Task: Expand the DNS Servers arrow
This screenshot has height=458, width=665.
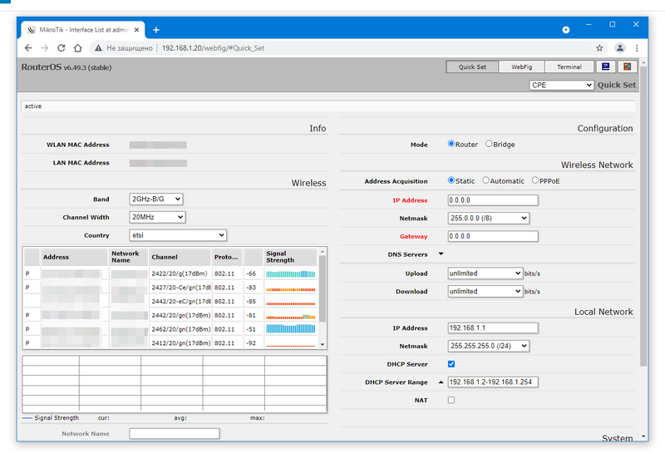Action: tap(441, 254)
